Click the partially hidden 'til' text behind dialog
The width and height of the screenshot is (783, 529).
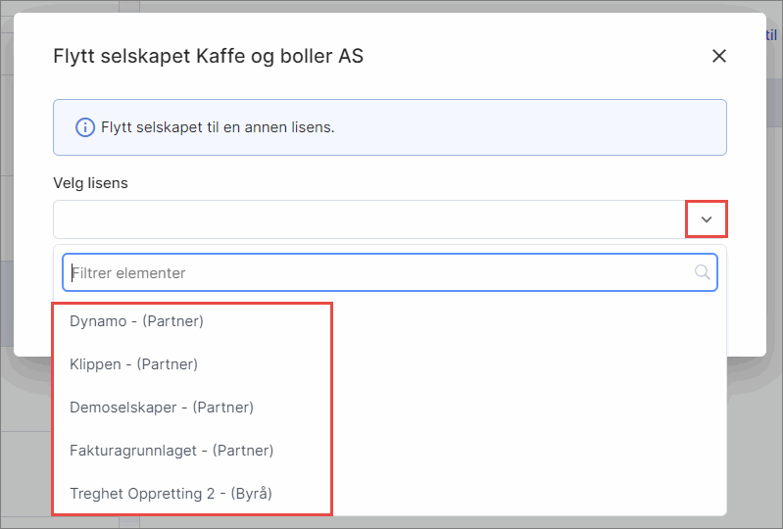pyautogui.click(x=774, y=35)
